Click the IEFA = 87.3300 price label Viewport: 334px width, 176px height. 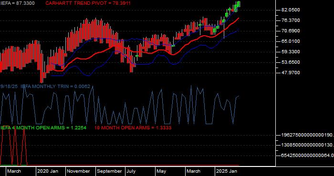pos(17,3)
